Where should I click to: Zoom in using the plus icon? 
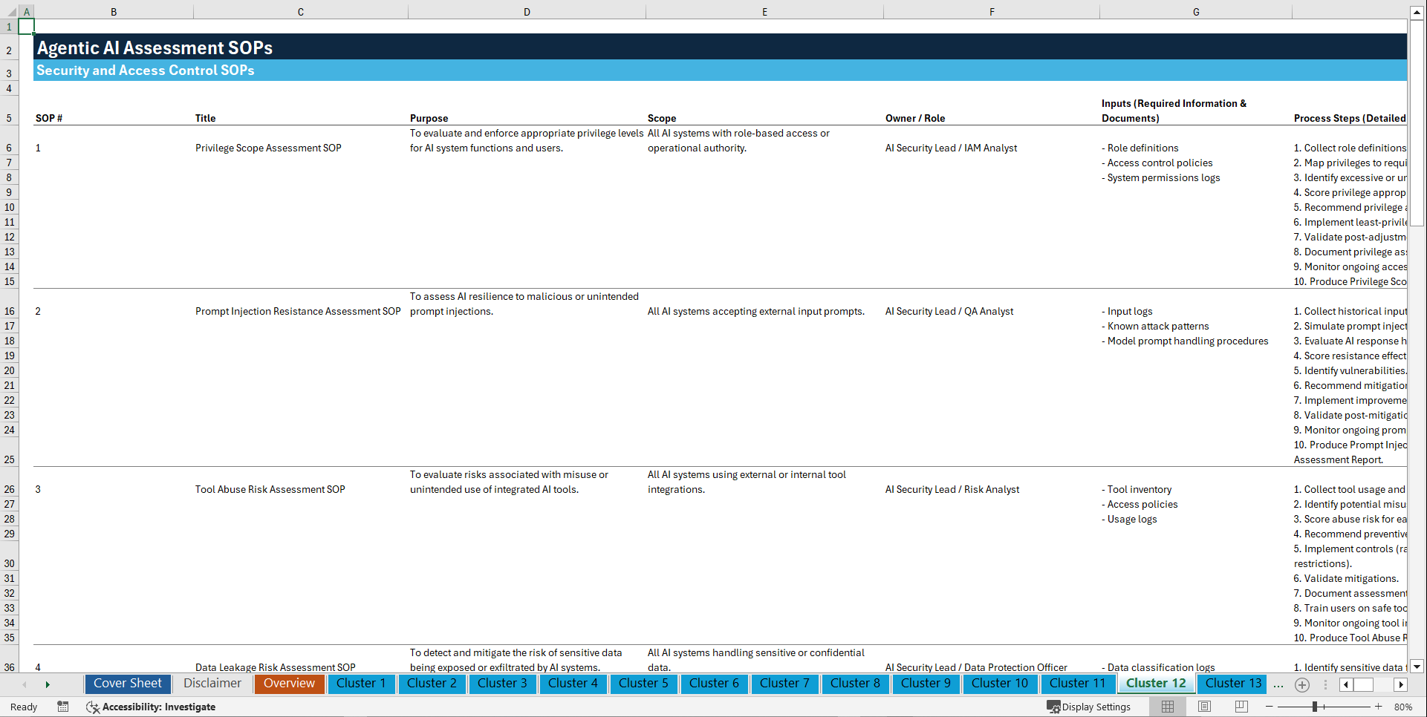coord(1379,707)
